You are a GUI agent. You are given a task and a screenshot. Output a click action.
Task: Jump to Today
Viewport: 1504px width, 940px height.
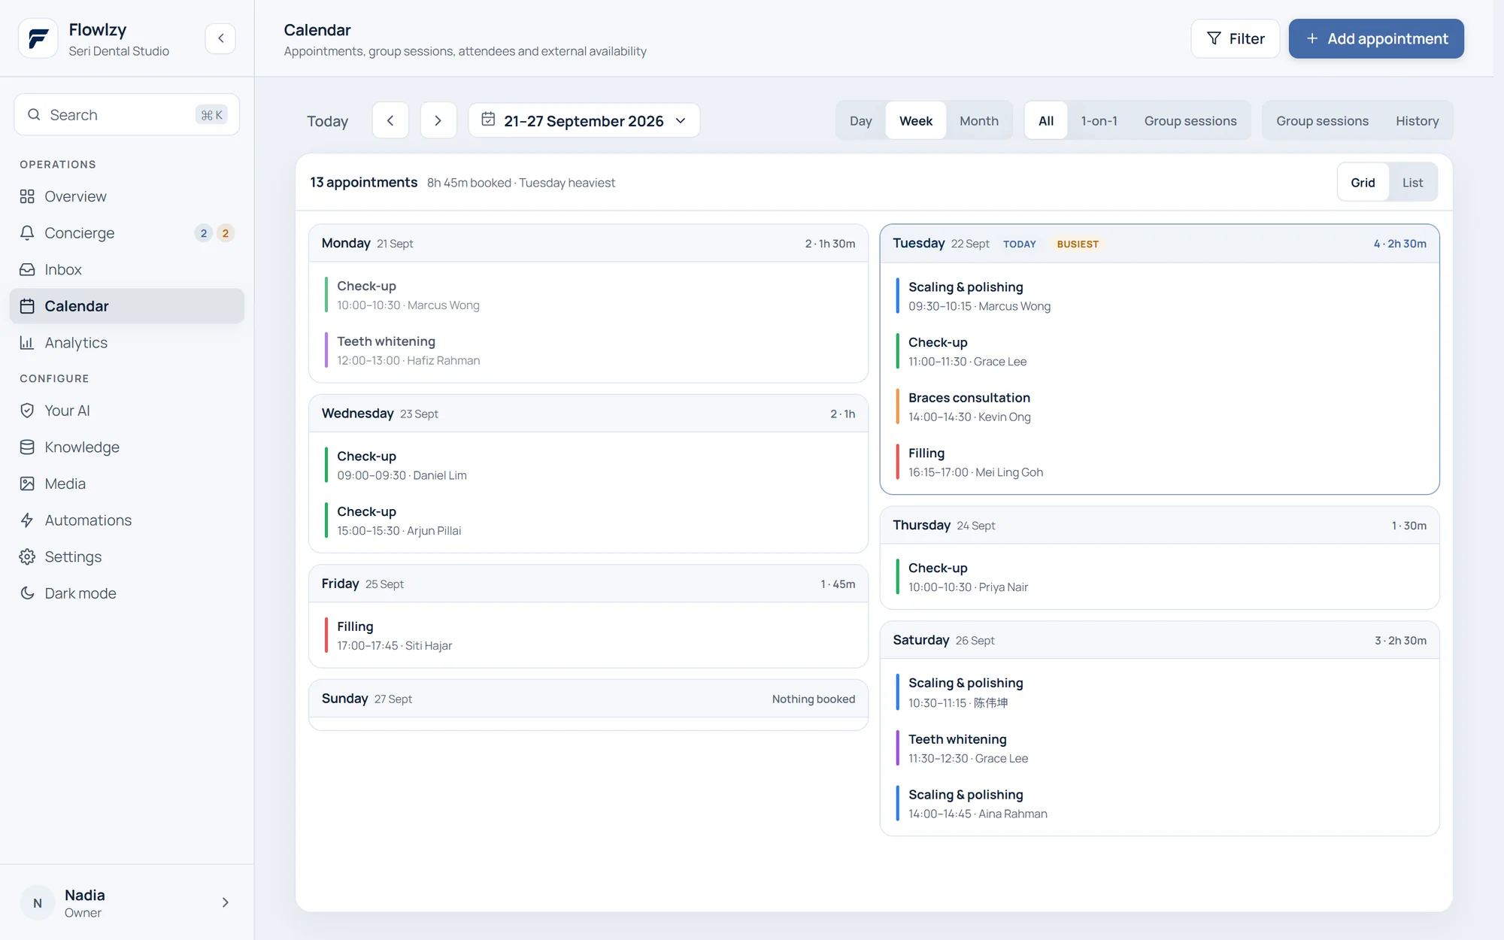pos(327,121)
